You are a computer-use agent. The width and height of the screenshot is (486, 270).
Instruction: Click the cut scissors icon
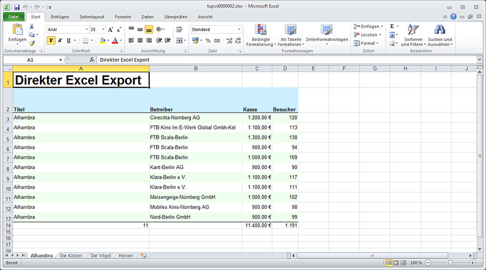coord(32,27)
